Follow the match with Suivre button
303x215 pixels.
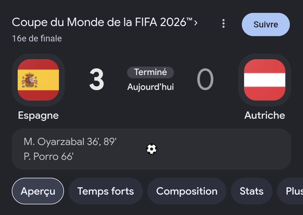click(266, 24)
